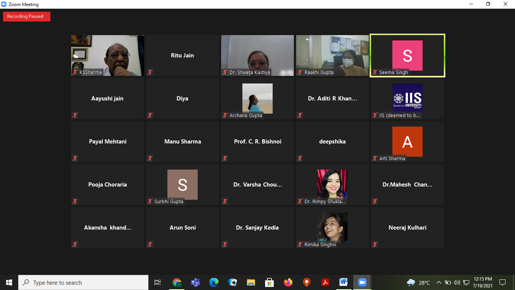515x290 pixels.
Task: Click the Zoom icon in the taskbar
Action: click(x=362, y=282)
